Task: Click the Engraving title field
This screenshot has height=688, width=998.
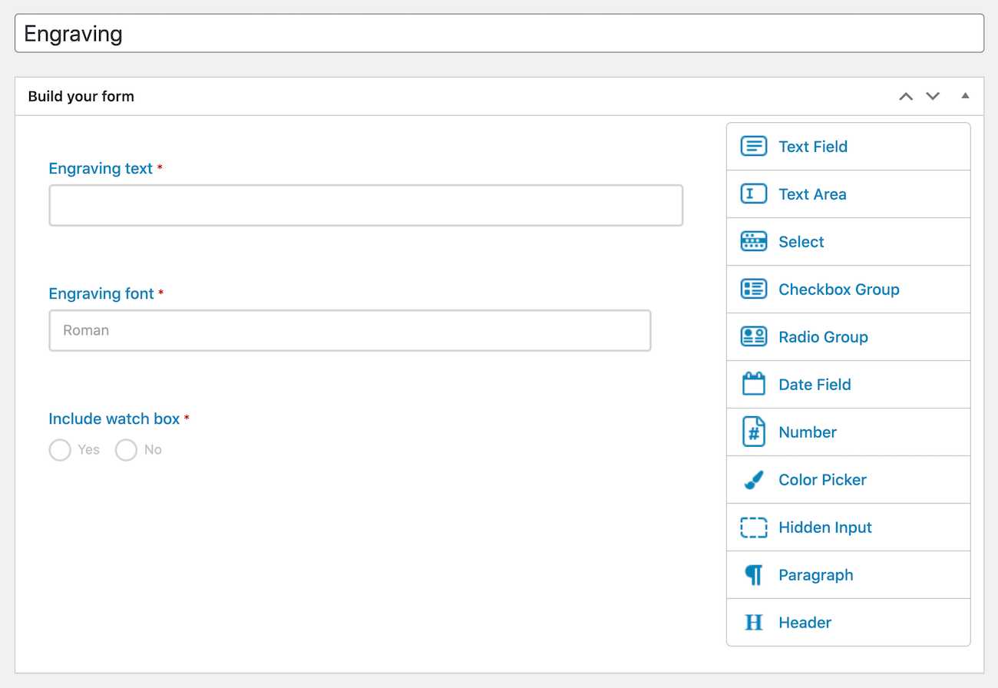Action: point(499,33)
